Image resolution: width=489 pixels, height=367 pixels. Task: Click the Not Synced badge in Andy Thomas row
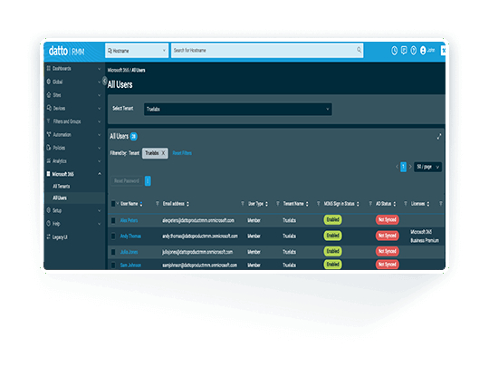pyautogui.click(x=388, y=236)
